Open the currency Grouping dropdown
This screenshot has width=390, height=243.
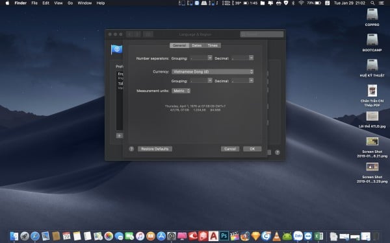pos(201,81)
